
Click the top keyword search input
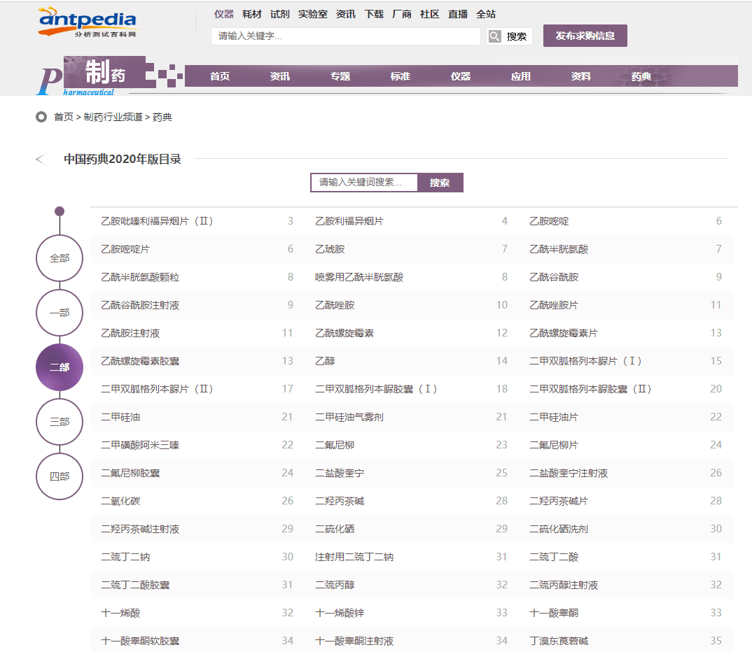(346, 36)
